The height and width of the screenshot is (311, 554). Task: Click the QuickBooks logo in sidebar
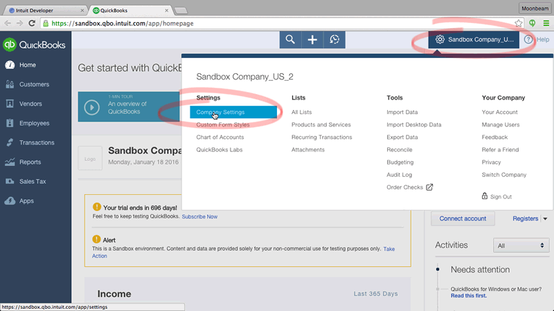click(34, 45)
